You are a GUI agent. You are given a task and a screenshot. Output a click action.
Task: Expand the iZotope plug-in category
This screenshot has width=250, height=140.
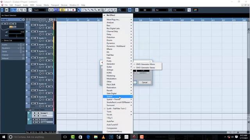coord(118,70)
